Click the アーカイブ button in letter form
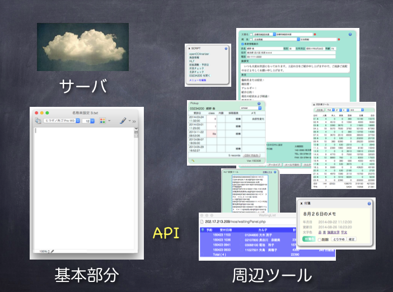The height and width of the screenshot is (292, 393). 275,165
